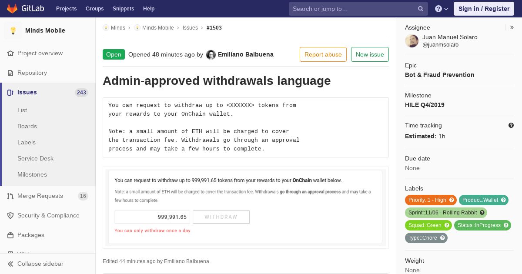Open issues List

(x=22, y=110)
